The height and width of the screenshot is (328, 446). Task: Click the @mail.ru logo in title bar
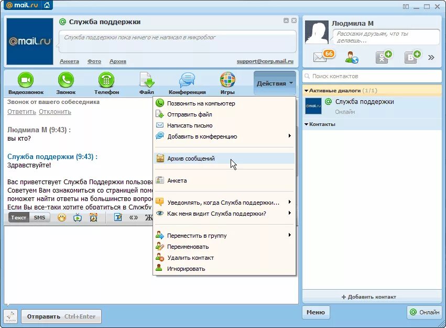coord(22,5)
